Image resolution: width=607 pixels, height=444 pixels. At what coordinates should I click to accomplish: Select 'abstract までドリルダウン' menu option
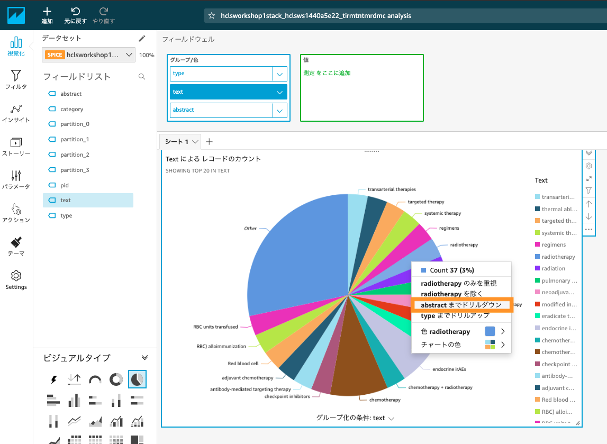pos(462,305)
